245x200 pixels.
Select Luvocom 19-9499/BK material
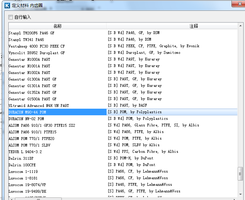tap(27, 191)
